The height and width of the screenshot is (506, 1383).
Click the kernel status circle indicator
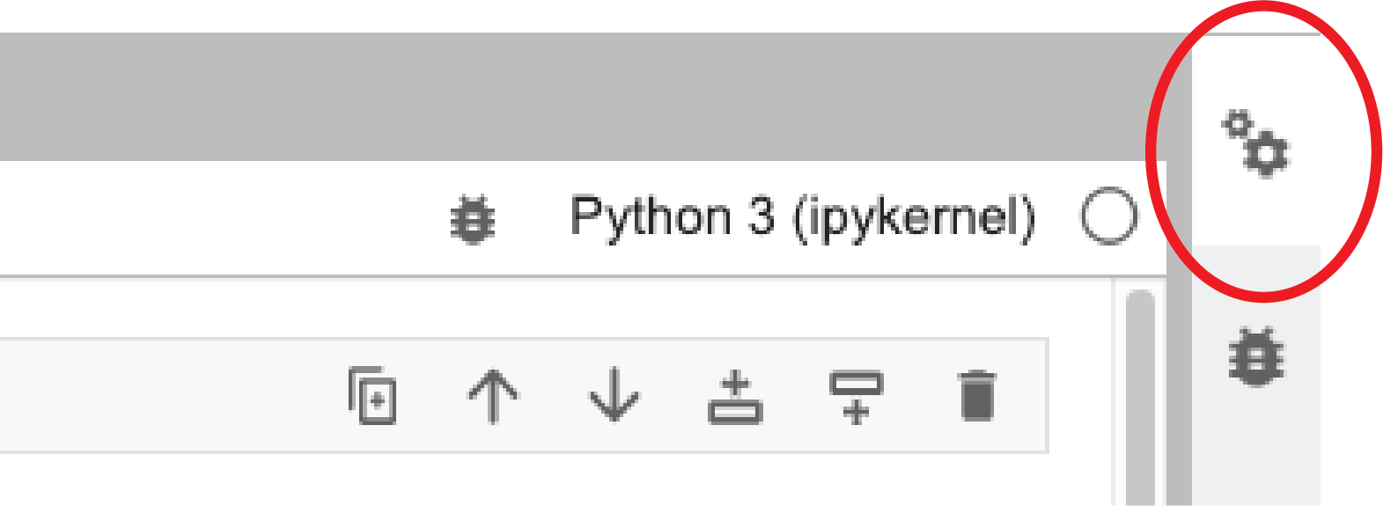[x=1108, y=216]
